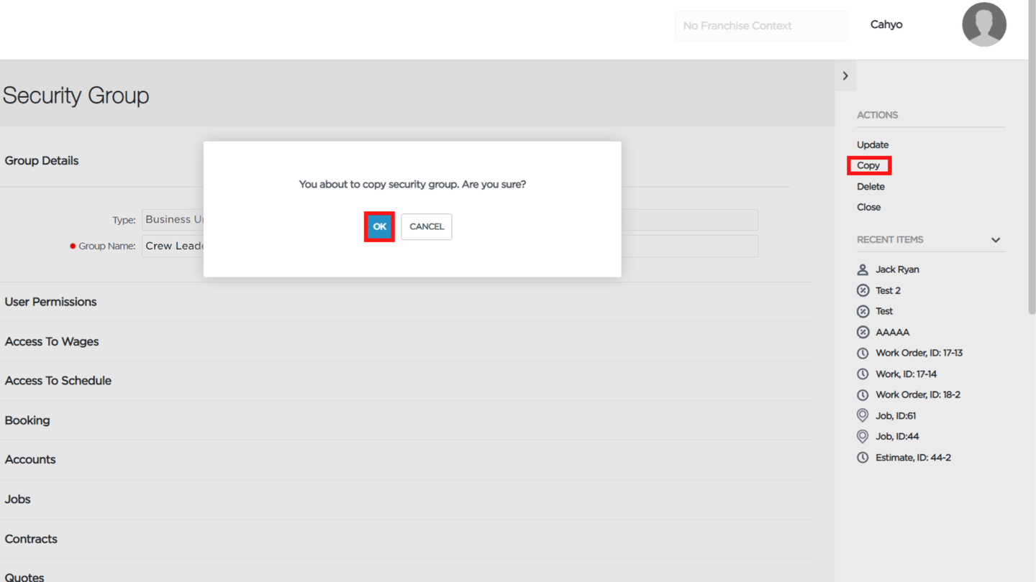Select the Copy action in sidebar

click(x=868, y=165)
